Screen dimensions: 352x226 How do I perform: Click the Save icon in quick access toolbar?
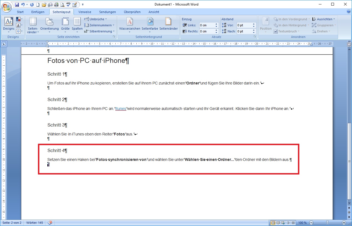17,4
